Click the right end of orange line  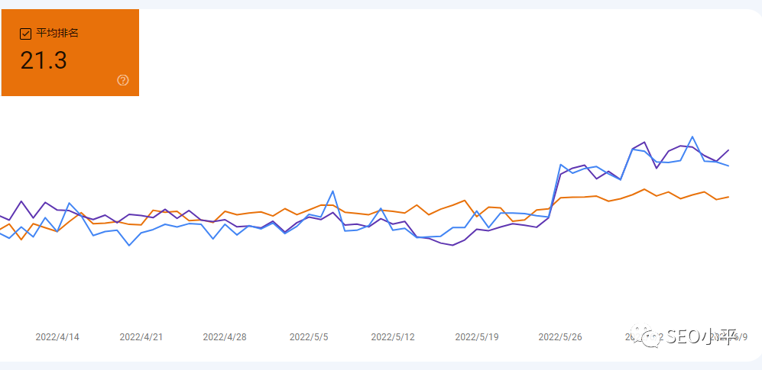point(728,197)
